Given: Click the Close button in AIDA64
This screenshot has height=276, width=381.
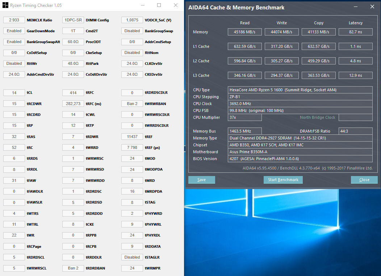Looking at the screenshot, I should click(x=364, y=180).
